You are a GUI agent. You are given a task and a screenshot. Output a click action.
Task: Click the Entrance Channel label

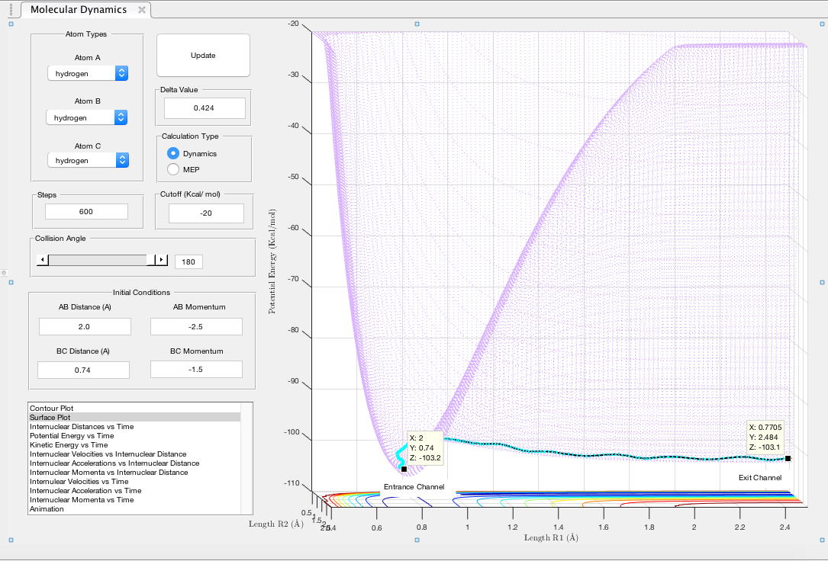tap(414, 486)
